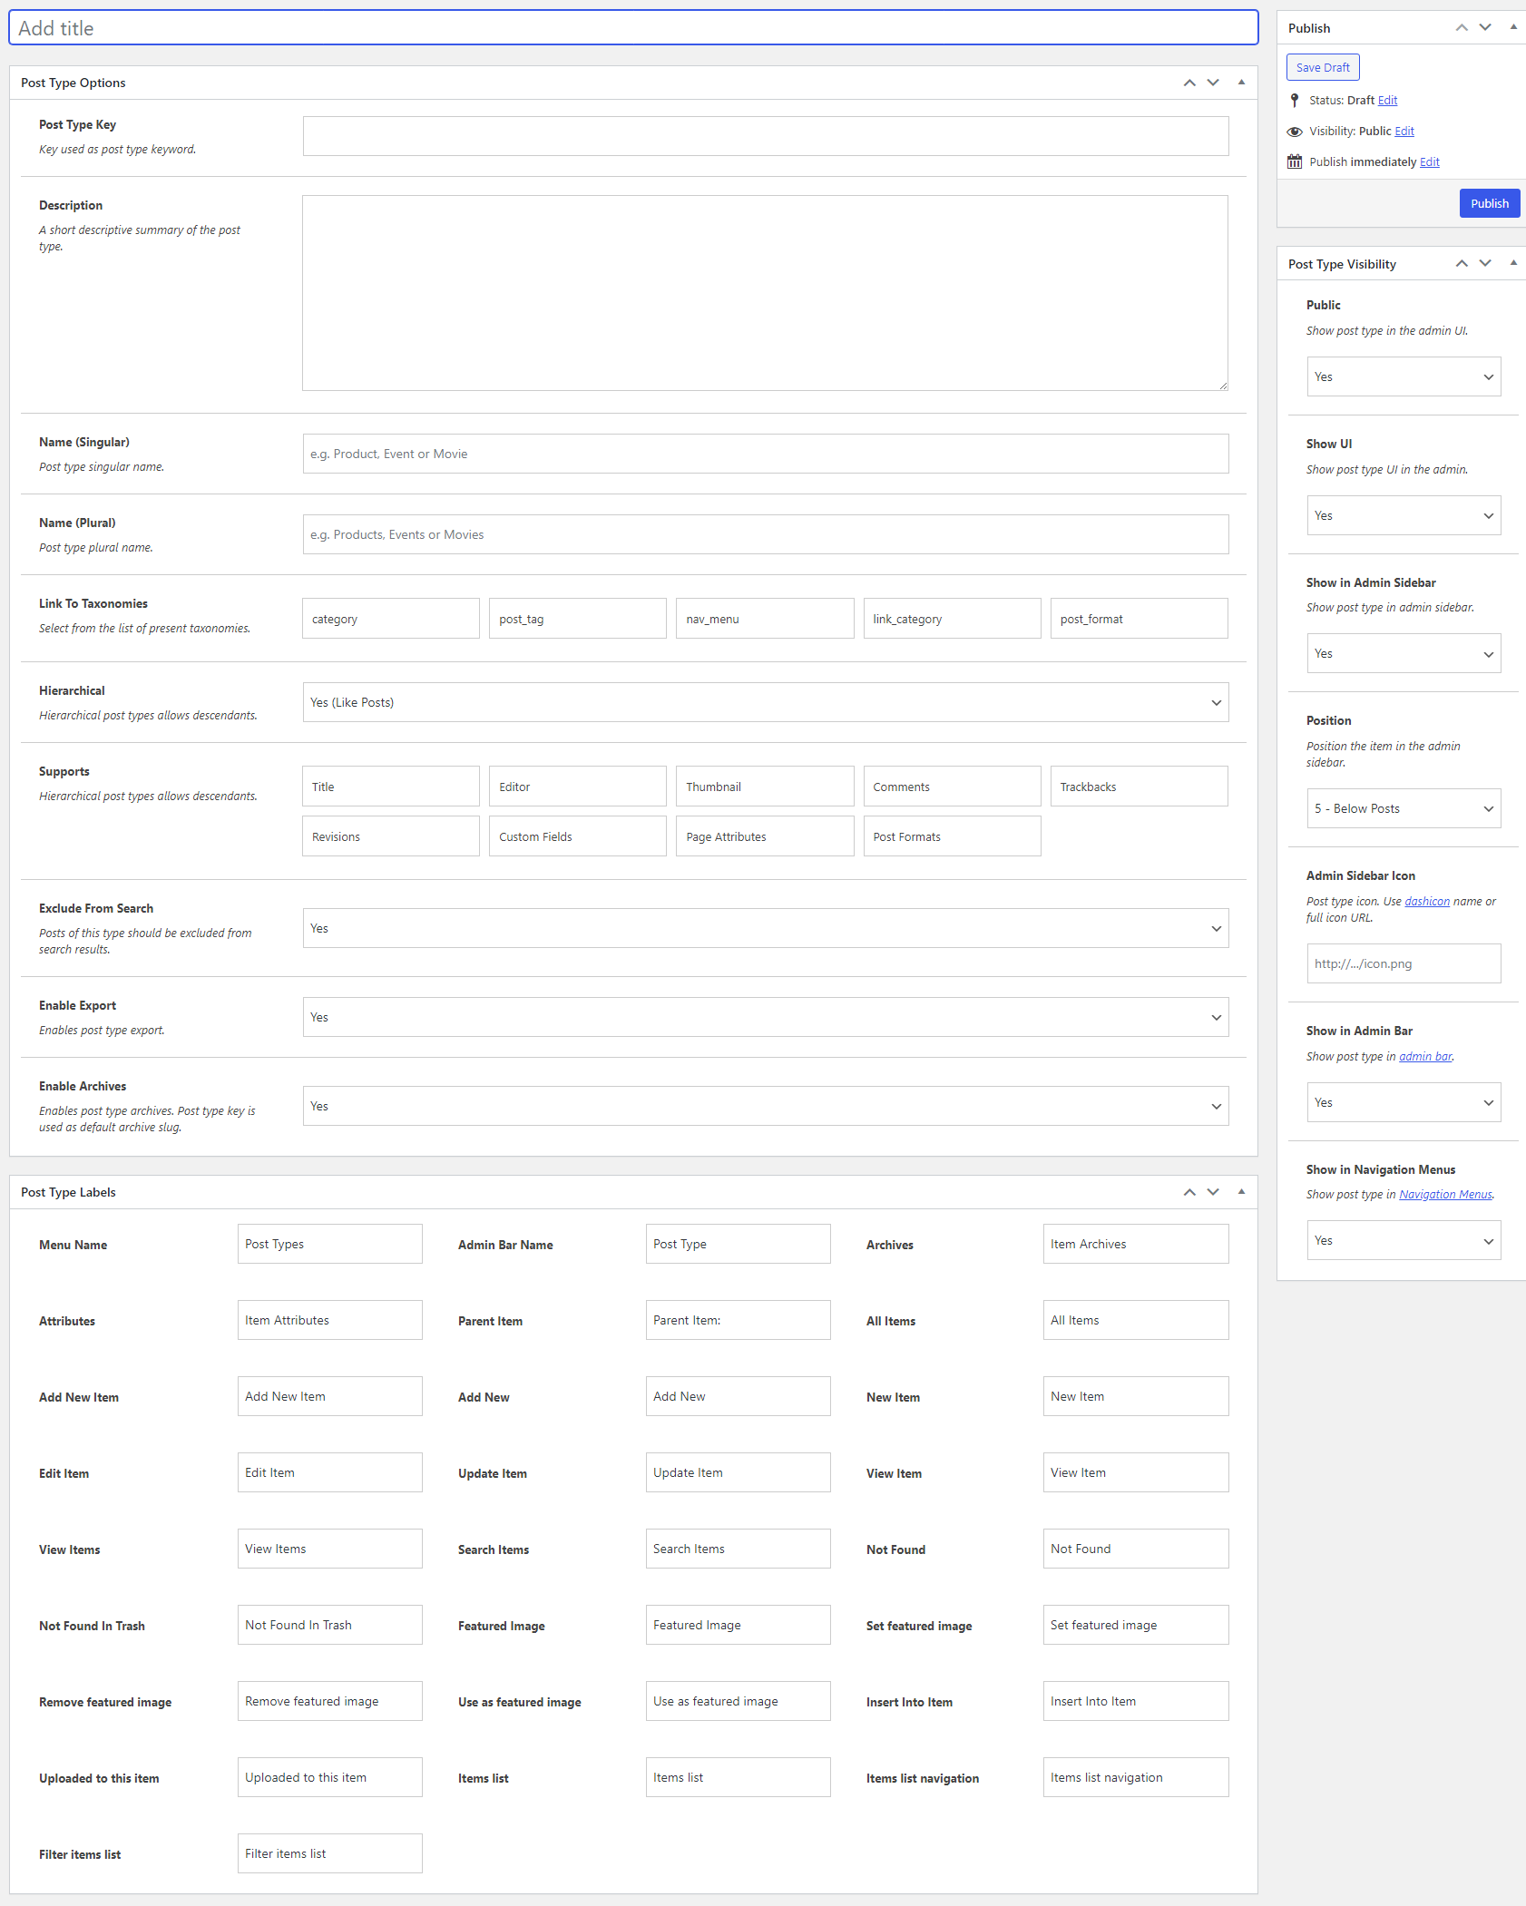The width and height of the screenshot is (1526, 1906).
Task: Click the visibility eye icon
Action: point(1295,132)
